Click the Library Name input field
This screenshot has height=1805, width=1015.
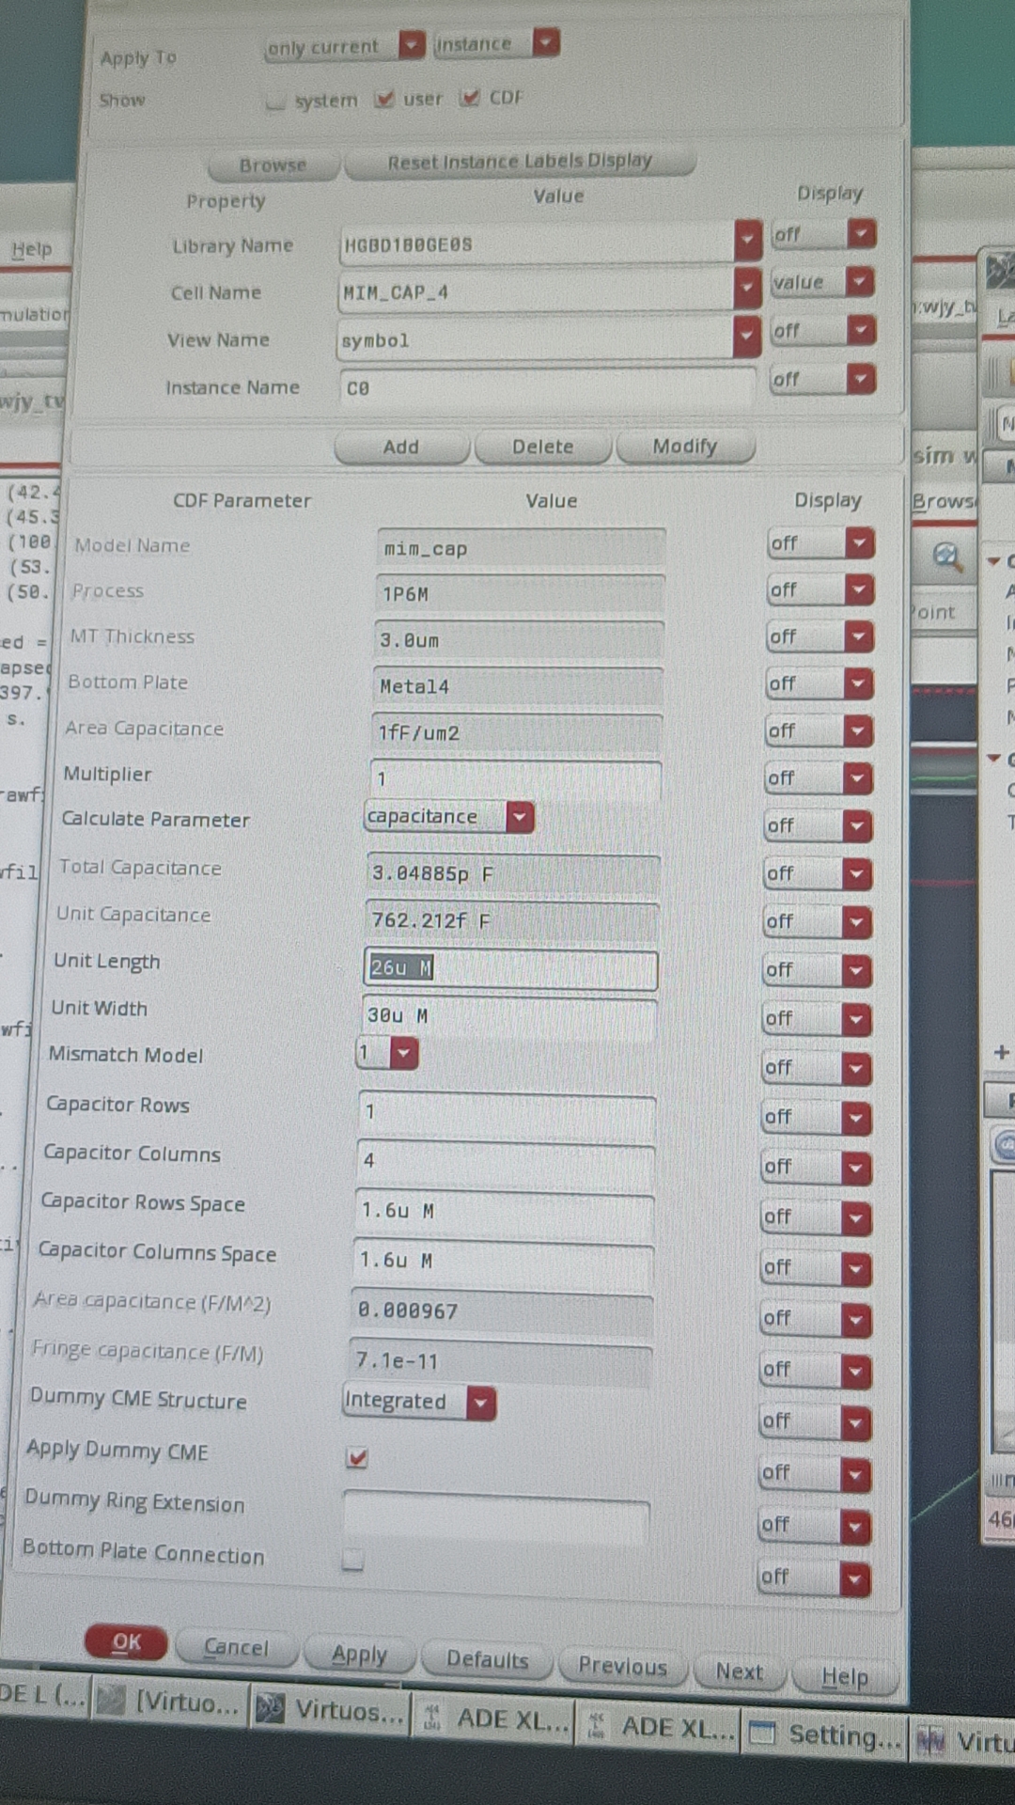coord(537,244)
